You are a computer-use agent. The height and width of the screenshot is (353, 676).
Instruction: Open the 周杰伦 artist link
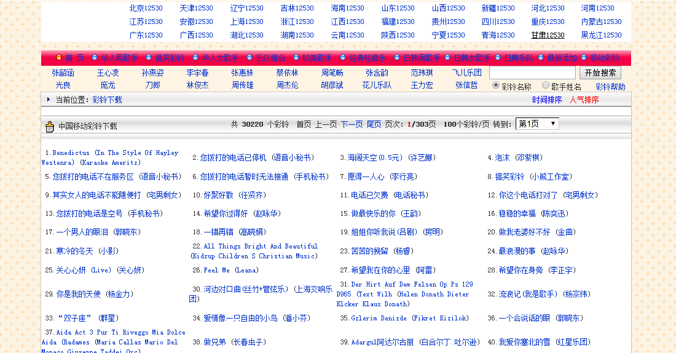click(287, 85)
